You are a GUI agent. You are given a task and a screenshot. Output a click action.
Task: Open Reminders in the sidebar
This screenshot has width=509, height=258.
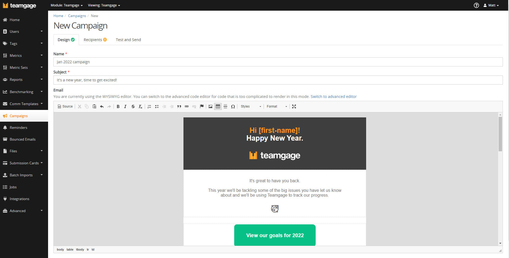[x=24, y=128]
